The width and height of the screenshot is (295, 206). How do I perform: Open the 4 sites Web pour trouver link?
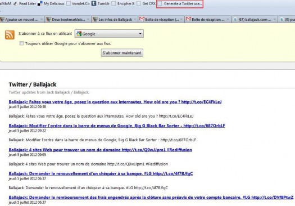coord(100,150)
